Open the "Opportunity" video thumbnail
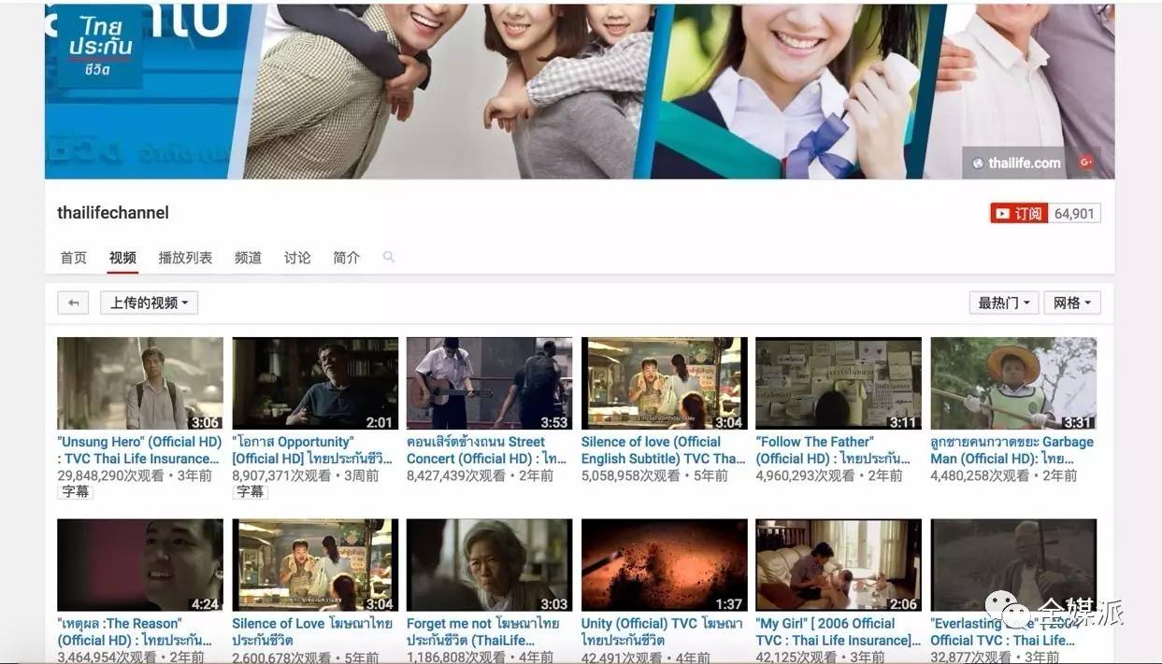The image size is (1162, 664). pos(315,383)
